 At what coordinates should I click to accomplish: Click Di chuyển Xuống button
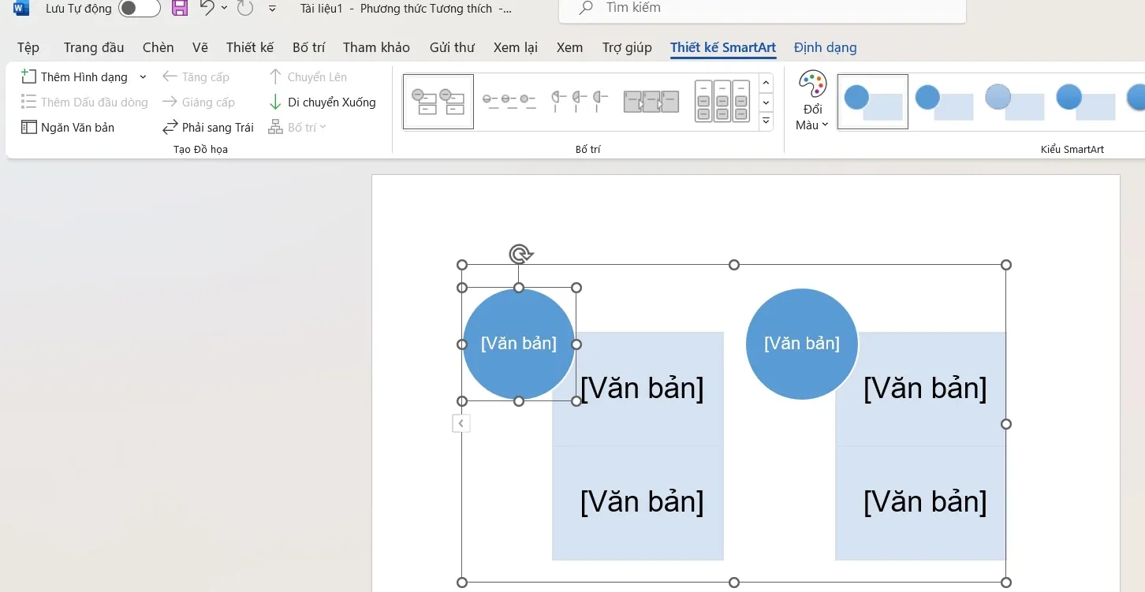[322, 102]
